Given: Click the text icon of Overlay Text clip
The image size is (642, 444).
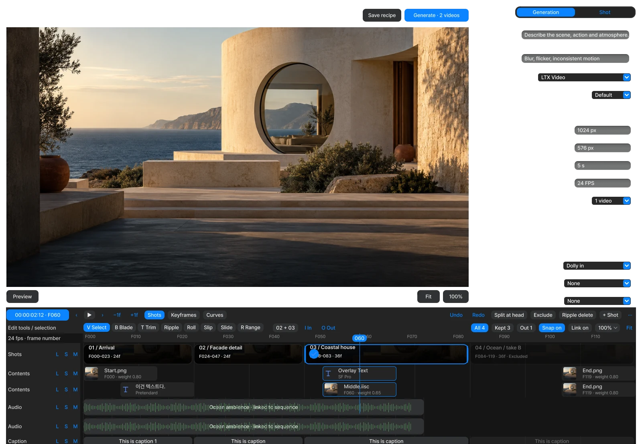Looking at the screenshot, I should [328, 373].
